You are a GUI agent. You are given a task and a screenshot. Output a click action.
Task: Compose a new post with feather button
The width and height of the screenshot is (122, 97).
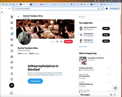(x=12, y=85)
